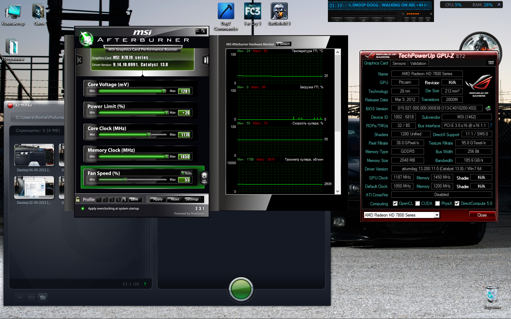
Task: Toggle the CUDA checkbox in GPU-Z
Action: (x=418, y=203)
